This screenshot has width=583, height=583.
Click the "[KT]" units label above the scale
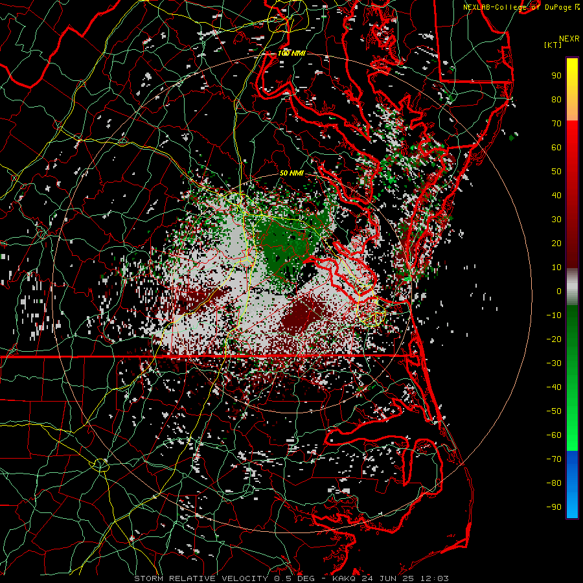[x=553, y=45]
